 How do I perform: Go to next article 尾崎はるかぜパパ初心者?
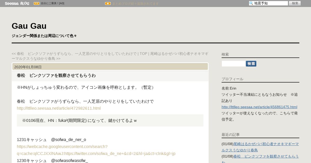pos(110,56)
